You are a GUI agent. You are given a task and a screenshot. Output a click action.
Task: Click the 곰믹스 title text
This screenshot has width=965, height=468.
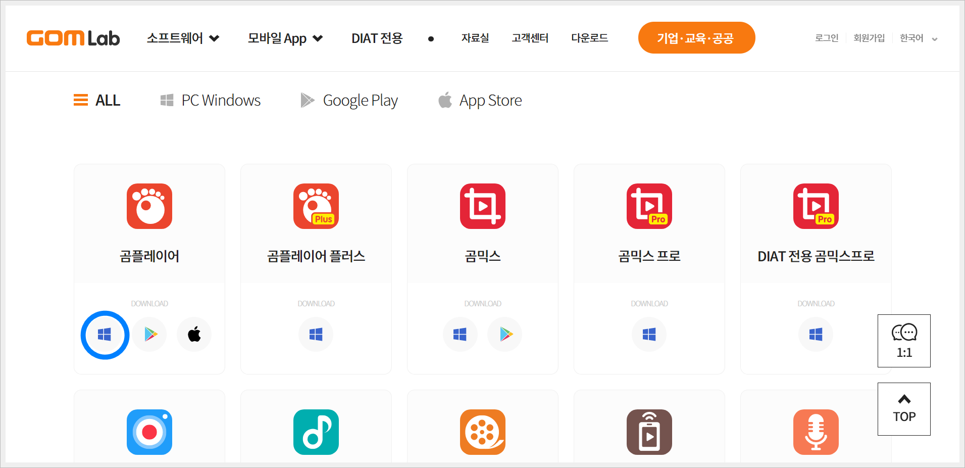pyautogui.click(x=483, y=256)
